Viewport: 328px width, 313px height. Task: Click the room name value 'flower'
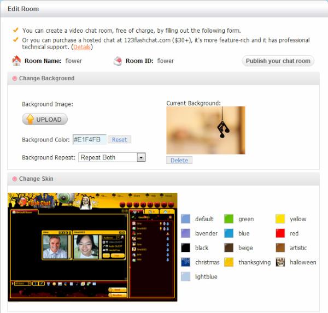tap(74, 61)
